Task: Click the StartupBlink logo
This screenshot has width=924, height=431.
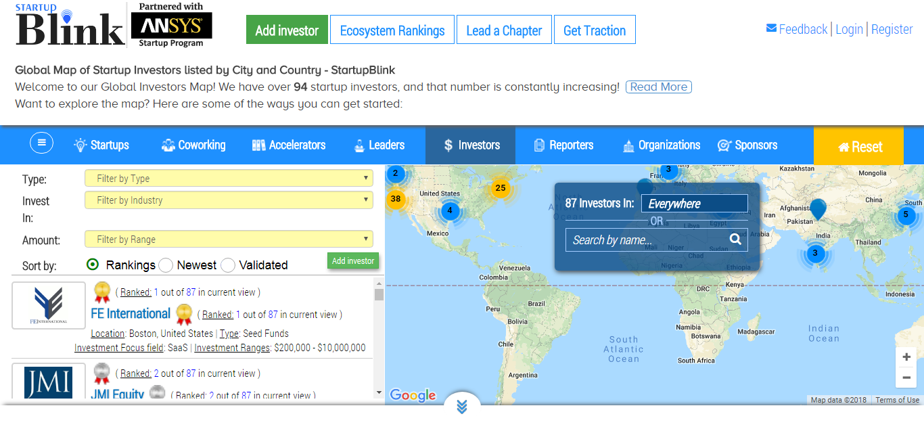Action: [70, 26]
